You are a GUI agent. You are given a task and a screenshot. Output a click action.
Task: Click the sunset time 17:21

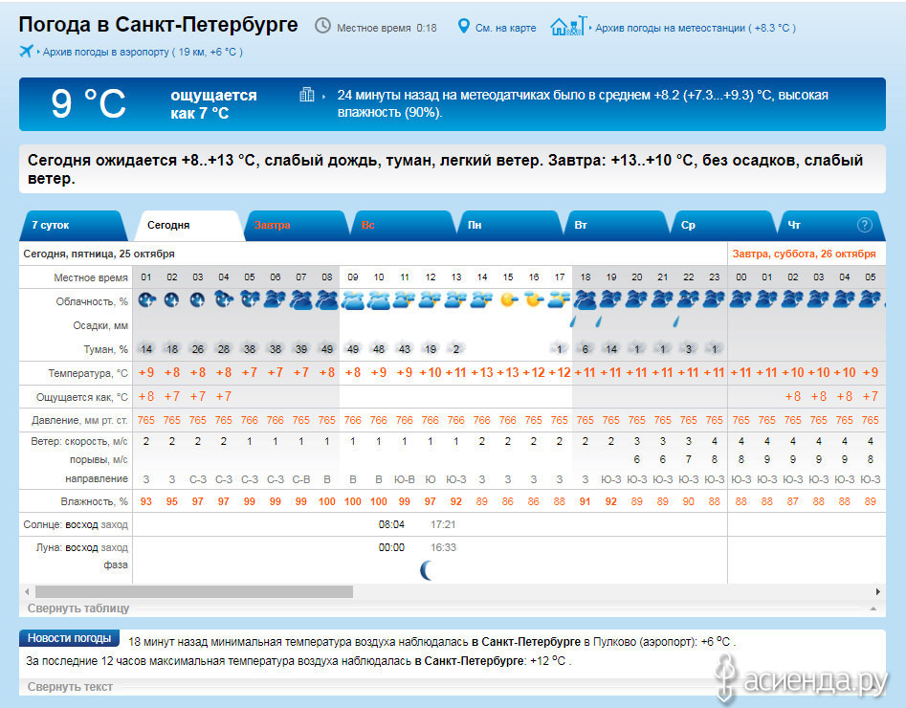[443, 525]
